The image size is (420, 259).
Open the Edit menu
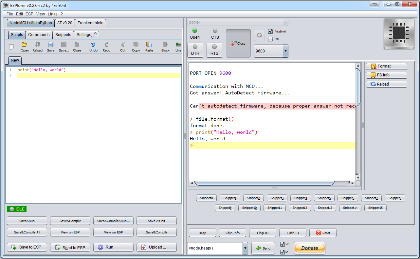pos(20,14)
